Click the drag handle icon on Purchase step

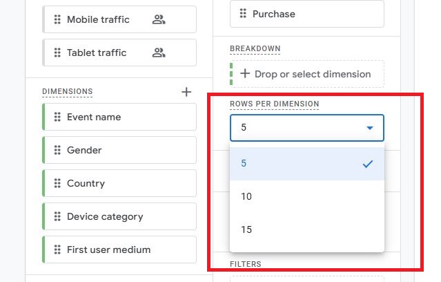243,14
